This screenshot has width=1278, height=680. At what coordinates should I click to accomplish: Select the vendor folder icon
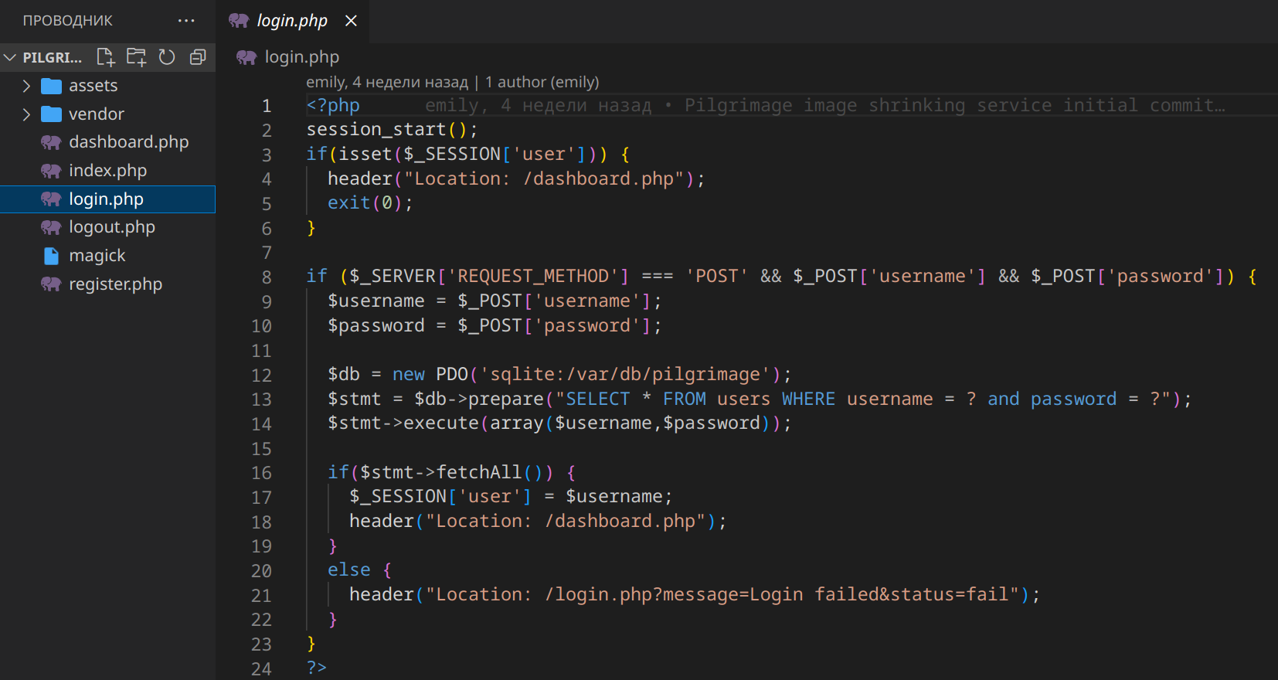click(x=51, y=114)
